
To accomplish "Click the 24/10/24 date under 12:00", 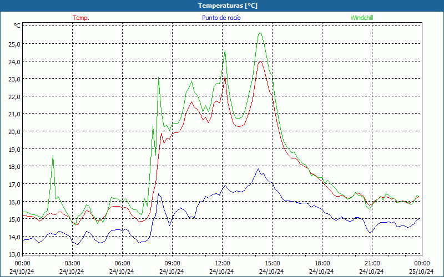I will [223, 271].
